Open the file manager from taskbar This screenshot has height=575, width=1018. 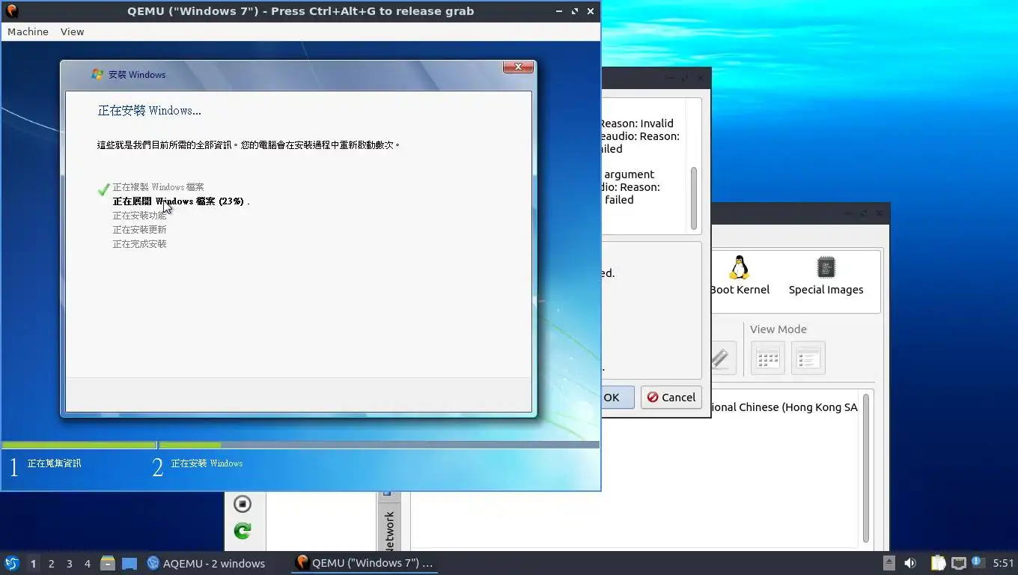[x=108, y=563]
